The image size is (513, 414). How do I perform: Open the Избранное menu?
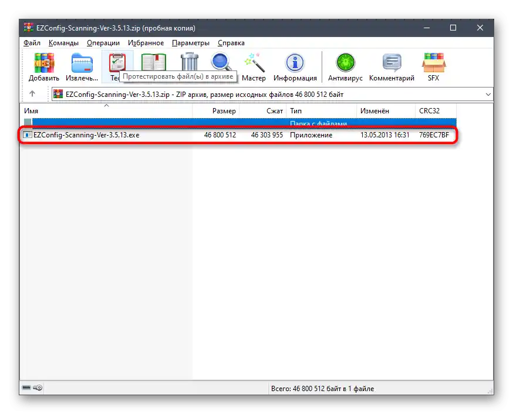pos(146,43)
